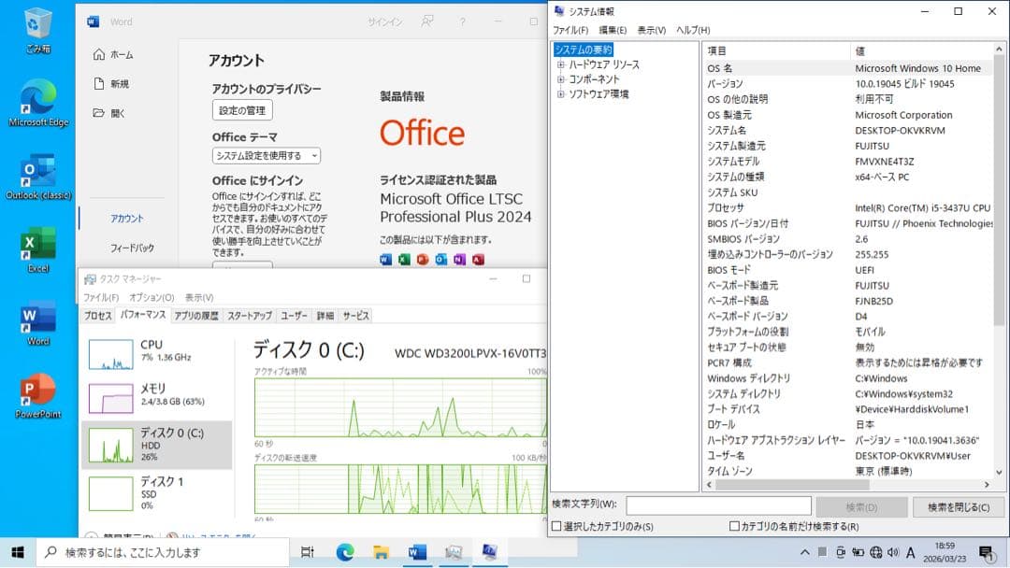Open PowerPoint desktop shortcut
The width and height of the screenshot is (1010, 568).
point(38,395)
